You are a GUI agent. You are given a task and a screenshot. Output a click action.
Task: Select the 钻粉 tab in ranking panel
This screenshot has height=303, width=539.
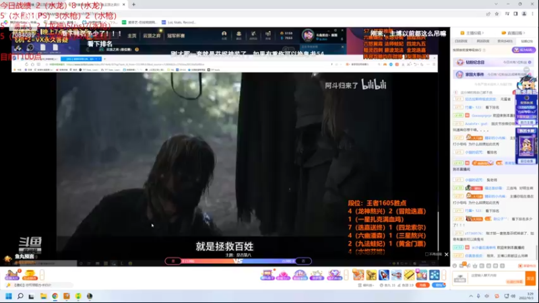tap(527, 41)
